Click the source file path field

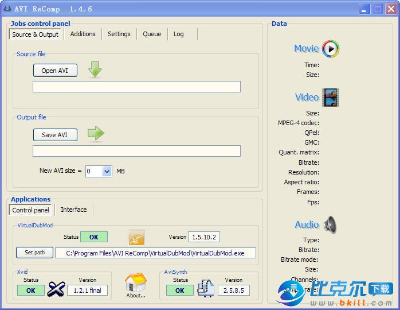[x=136, y=87]
